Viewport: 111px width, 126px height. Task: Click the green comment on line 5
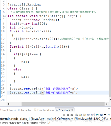pos(52,12)
